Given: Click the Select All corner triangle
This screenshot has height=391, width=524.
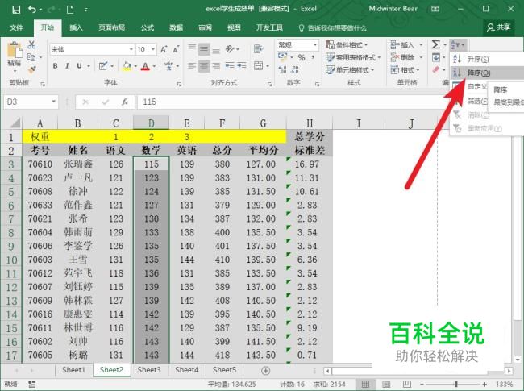Looking at the screenshot, I should coord(14,123).
